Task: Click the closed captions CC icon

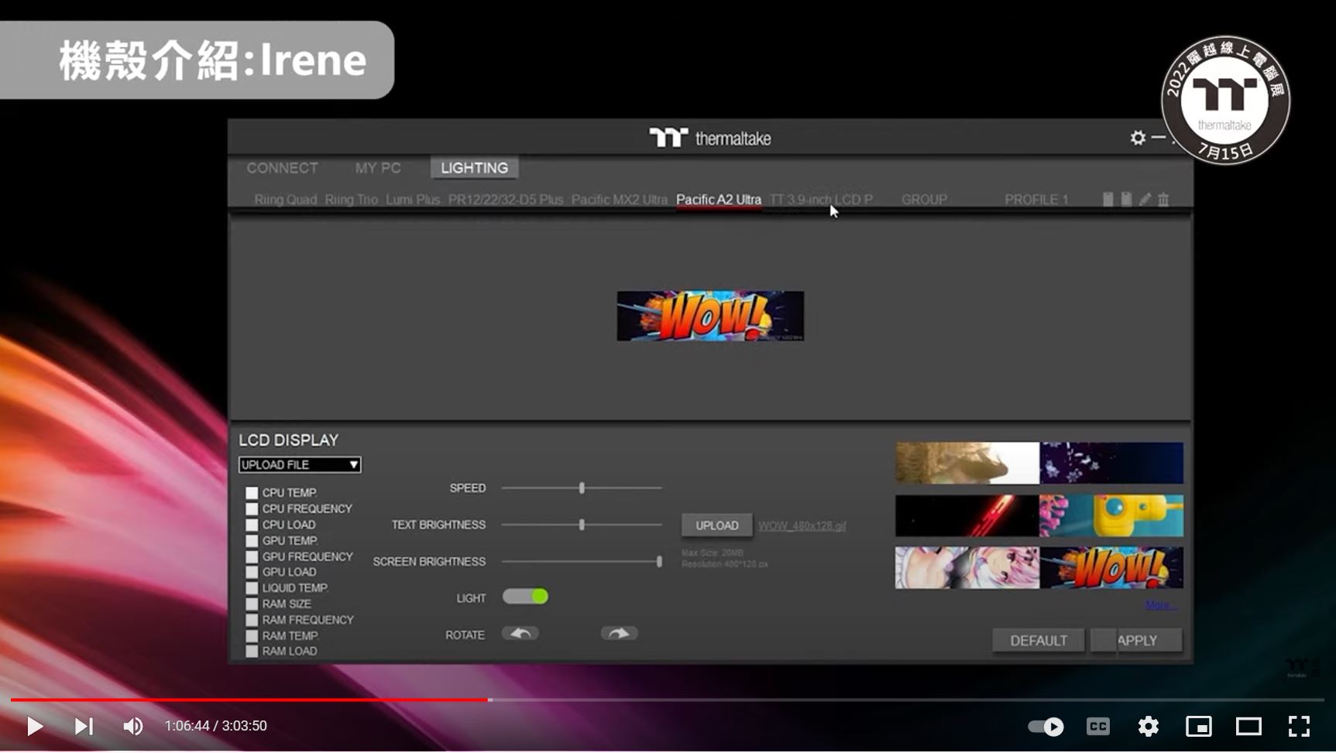Action: [1097, 726]
